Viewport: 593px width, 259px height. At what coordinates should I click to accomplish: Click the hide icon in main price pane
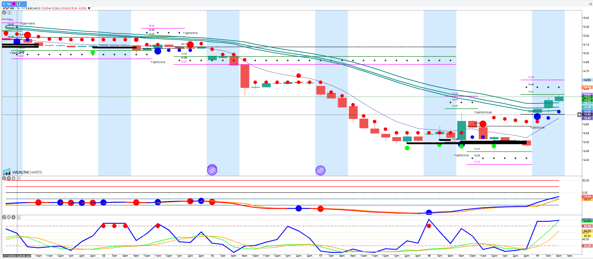(4, 13)
